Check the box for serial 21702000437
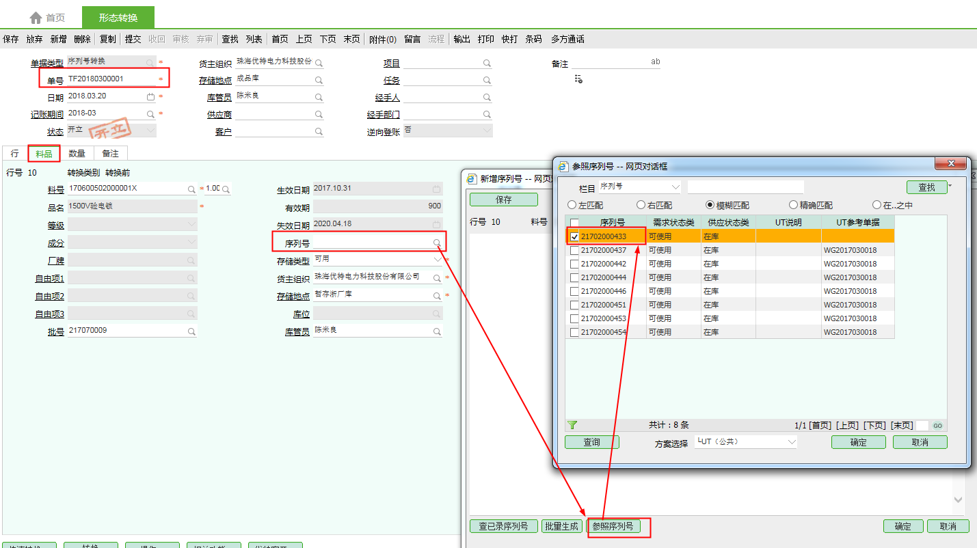 pyautogui.click(x=574, y=251)
